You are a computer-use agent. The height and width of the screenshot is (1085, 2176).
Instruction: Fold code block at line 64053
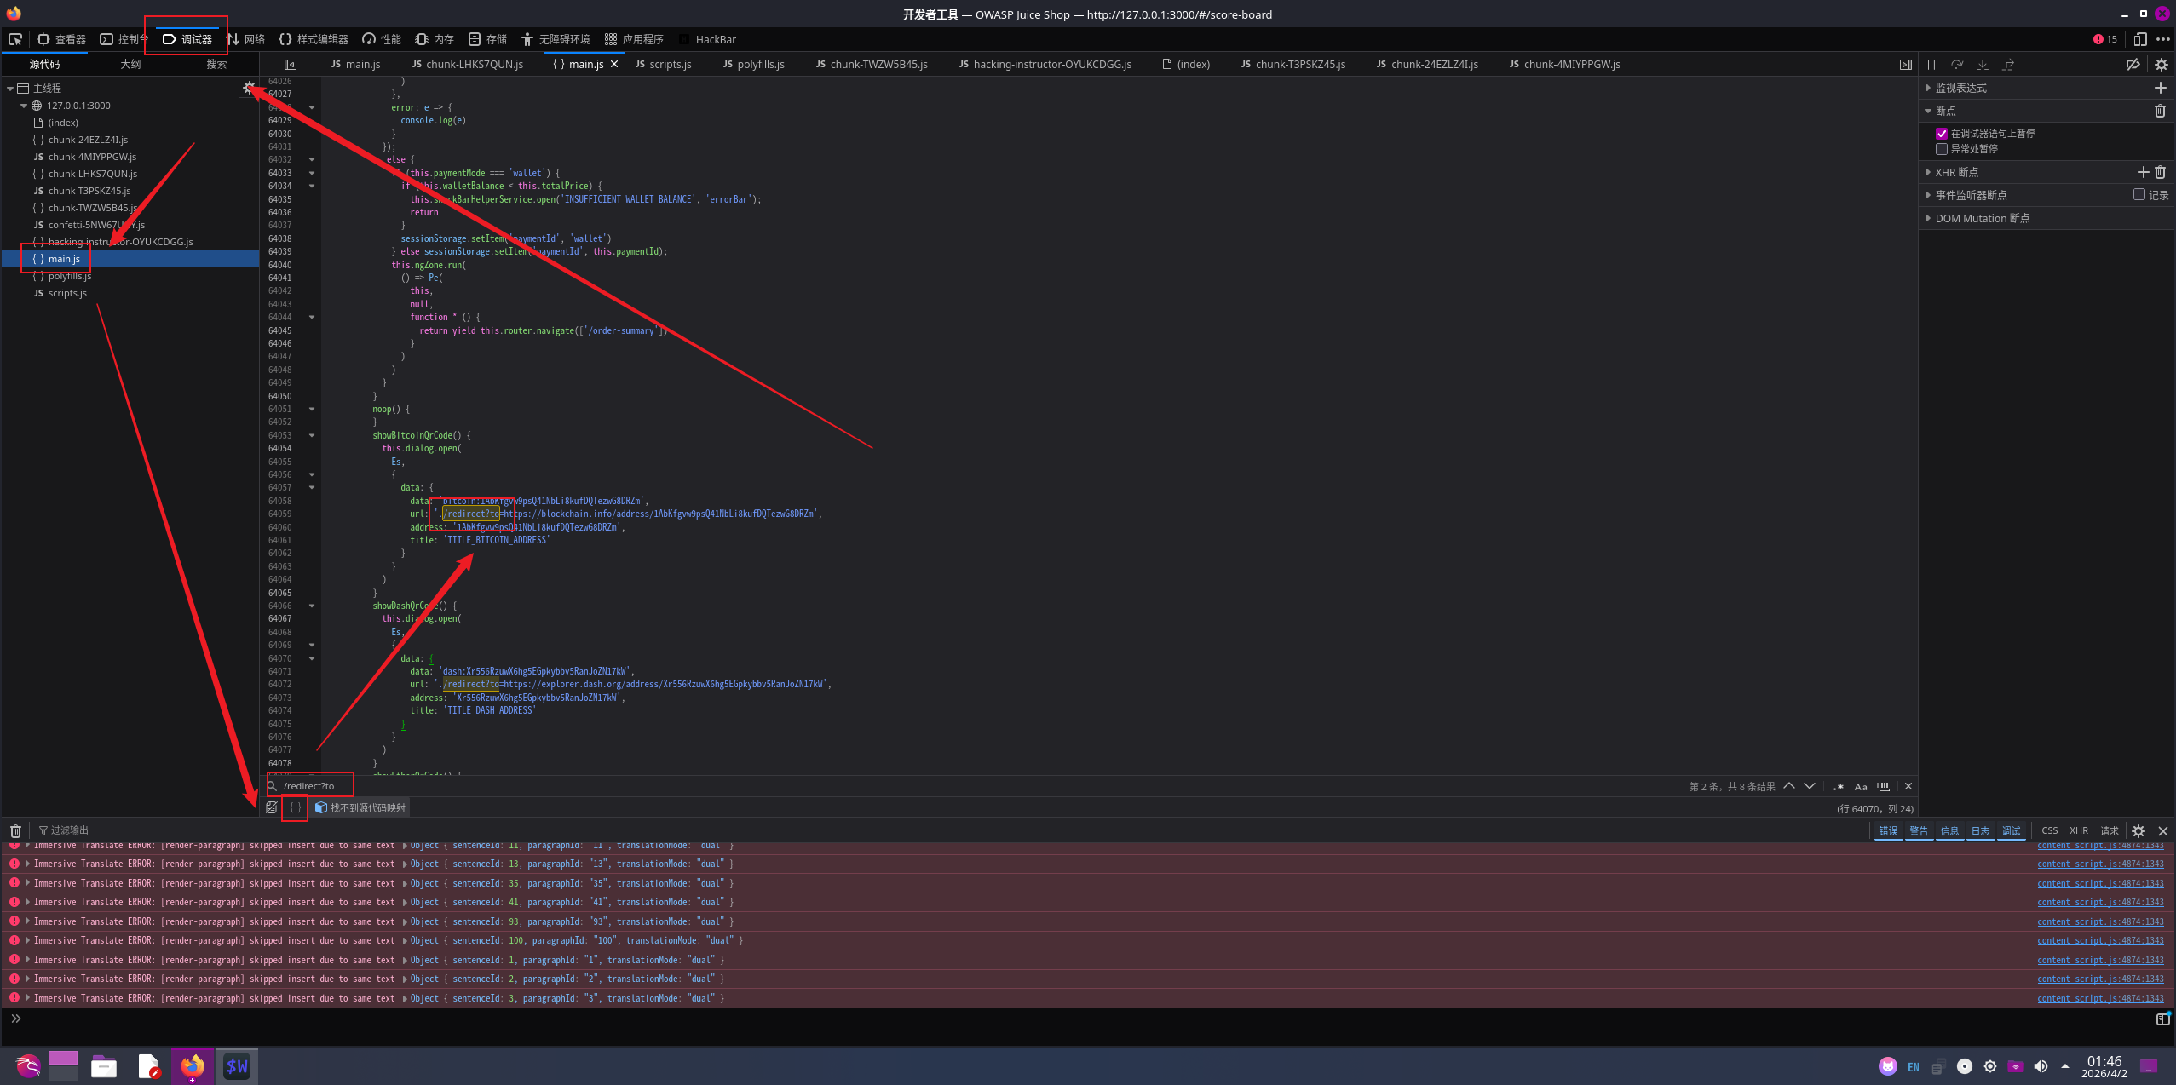[312, 435]
